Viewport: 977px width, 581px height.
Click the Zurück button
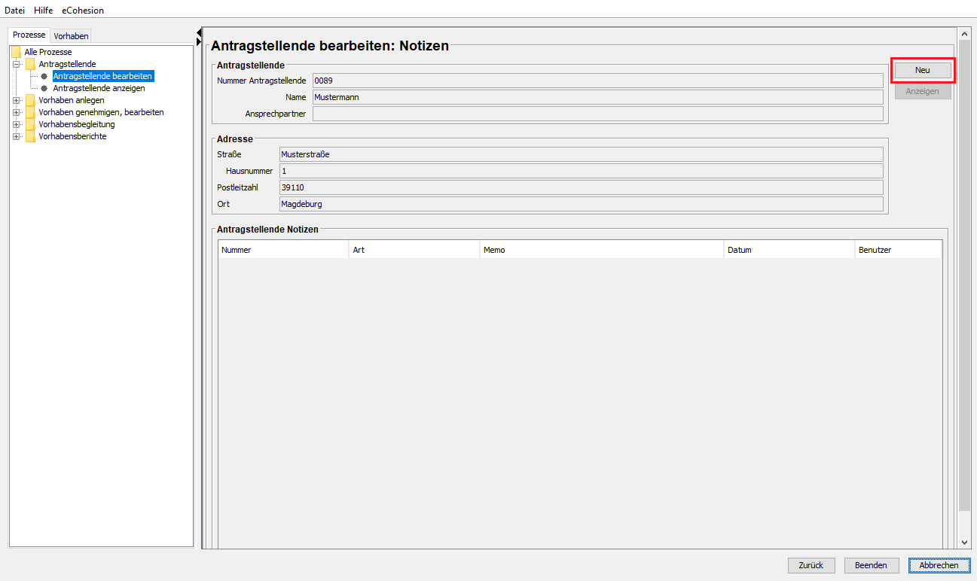tap(811, 565)
